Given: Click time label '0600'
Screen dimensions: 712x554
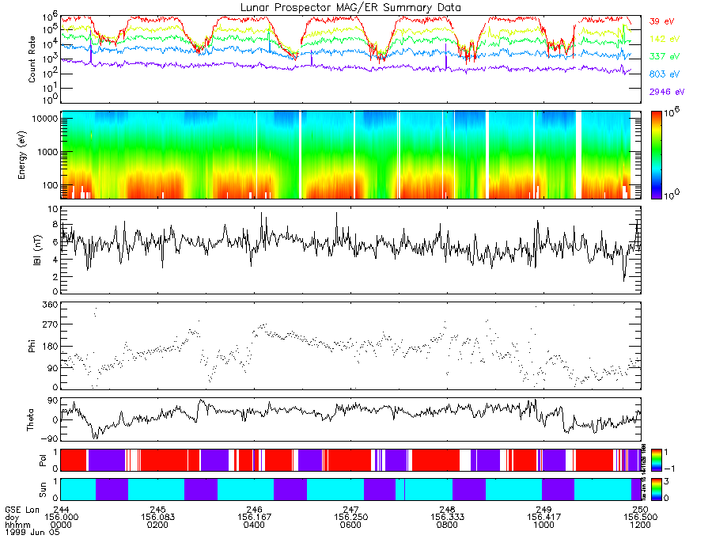Looking at the screenshot, I should coord(350,525).
